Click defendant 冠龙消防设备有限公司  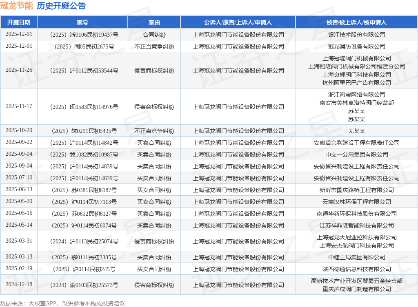coord(356,46)
